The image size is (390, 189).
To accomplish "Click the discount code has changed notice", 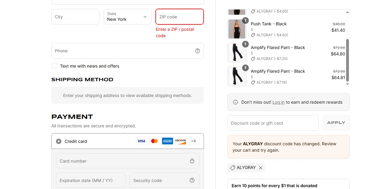I will (288, 147).
